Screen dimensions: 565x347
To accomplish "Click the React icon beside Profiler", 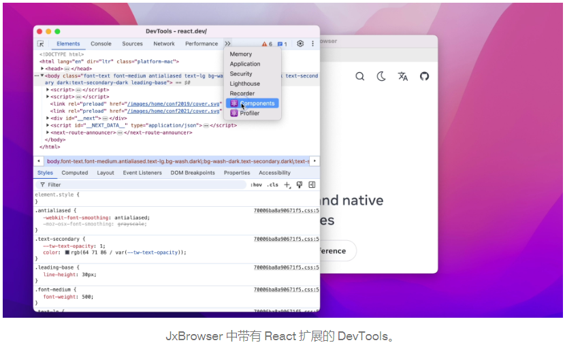I will (234, 113).
